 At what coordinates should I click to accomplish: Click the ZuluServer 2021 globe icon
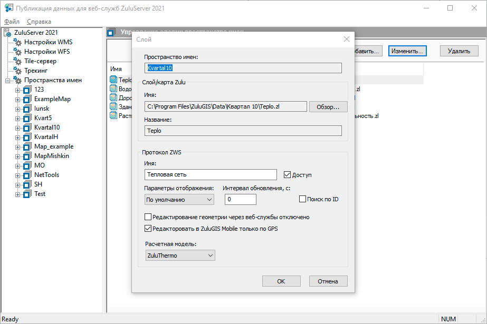pyautogui.click(x=7, y=33)
